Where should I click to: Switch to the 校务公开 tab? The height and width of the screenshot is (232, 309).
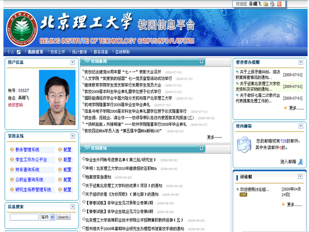pos(57,52)
